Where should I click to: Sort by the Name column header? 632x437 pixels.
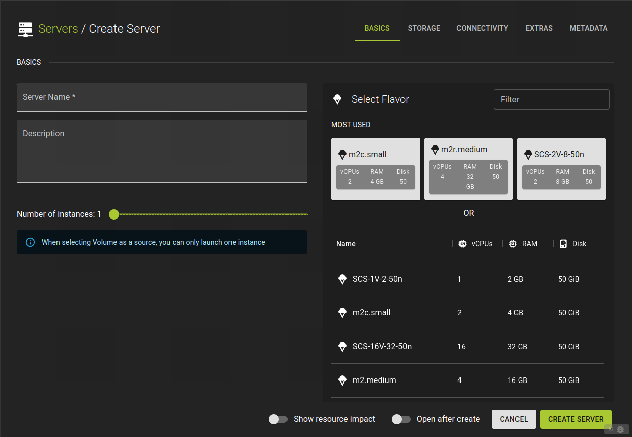346,244
